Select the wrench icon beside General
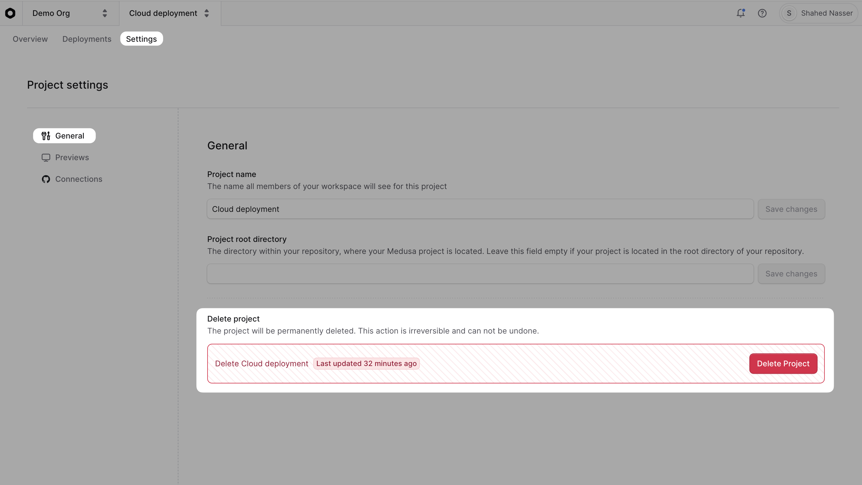The image size is (862, 485). click(x=46, y=136)
